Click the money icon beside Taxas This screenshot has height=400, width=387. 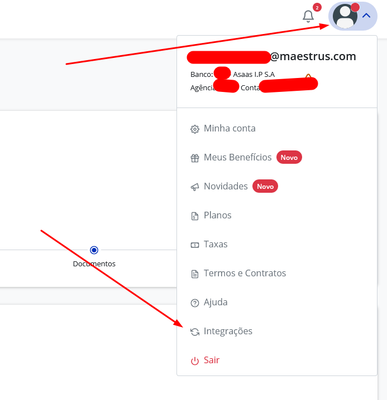[x=195, y=245]
